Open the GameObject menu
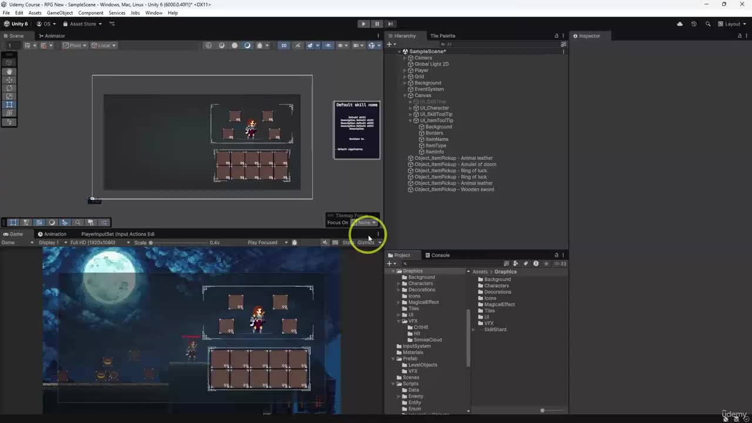This screenshot has height=423, width=752. 59,12
